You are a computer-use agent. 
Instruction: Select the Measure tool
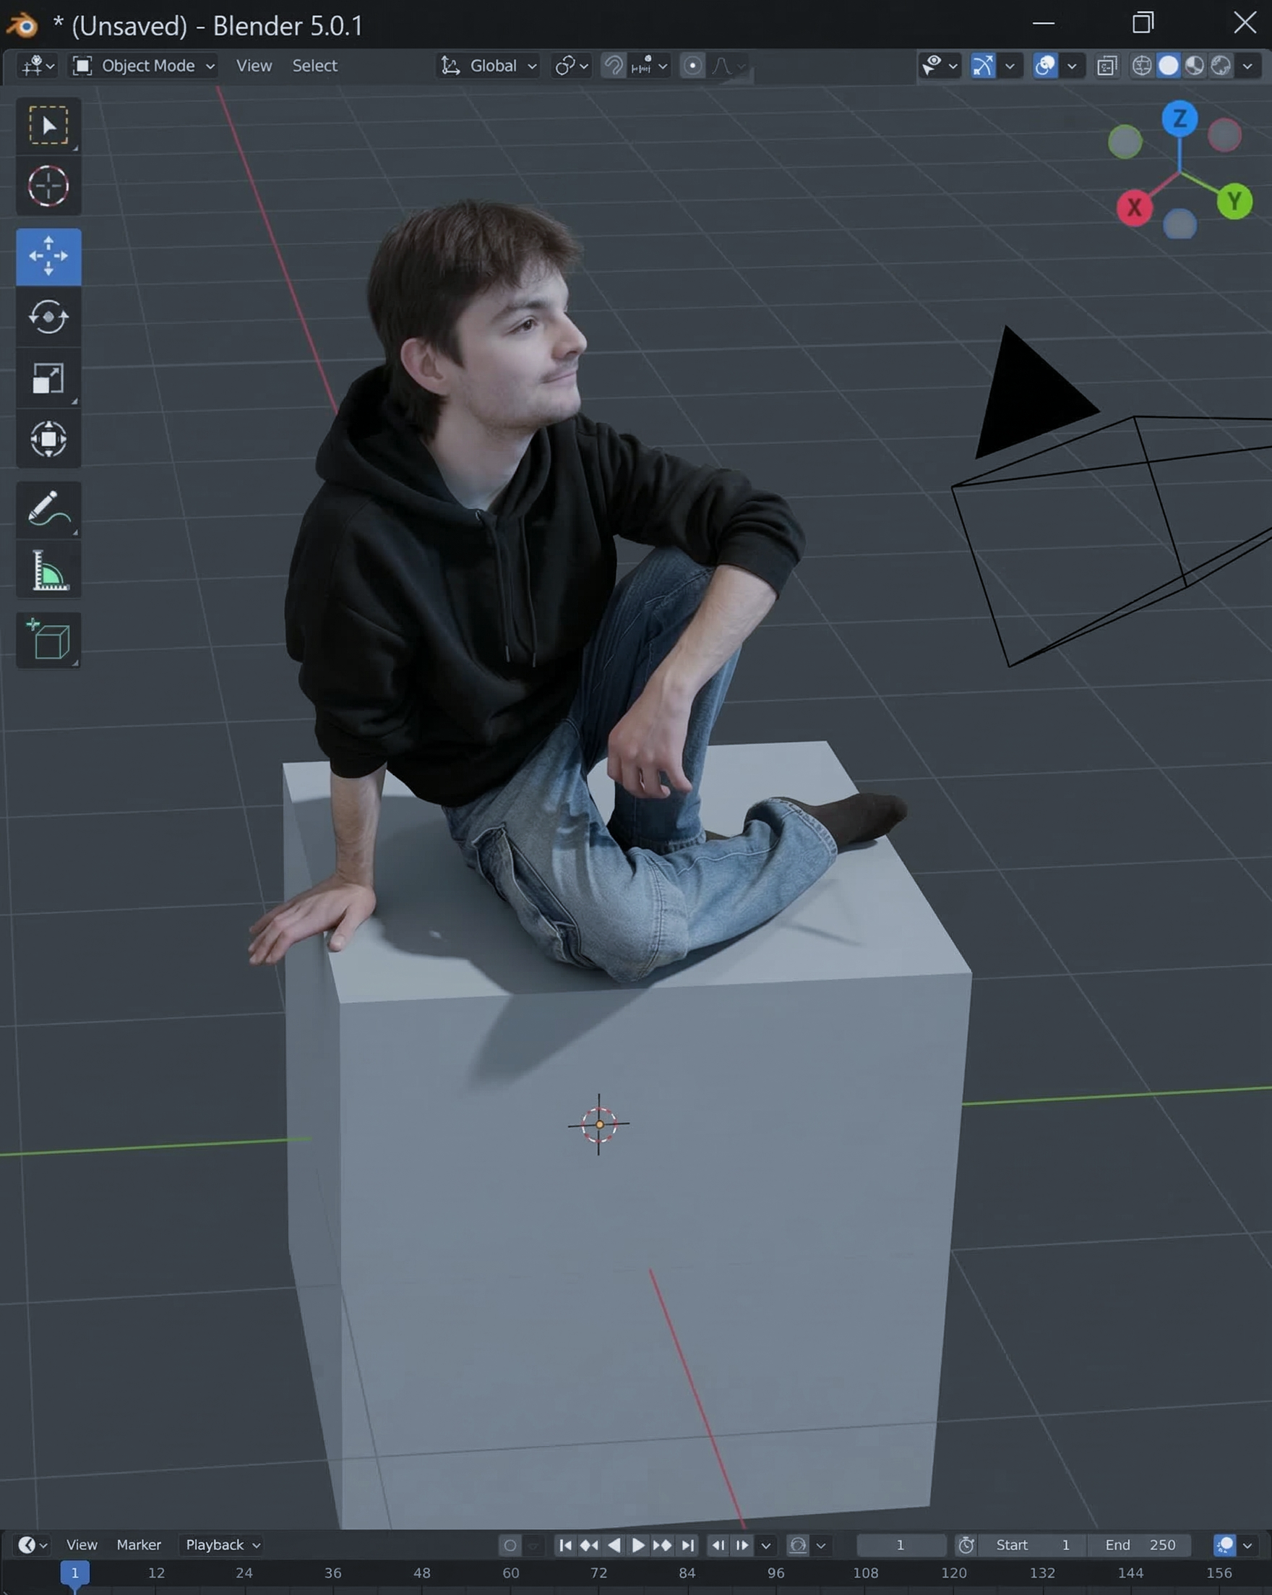coord(48,570)
